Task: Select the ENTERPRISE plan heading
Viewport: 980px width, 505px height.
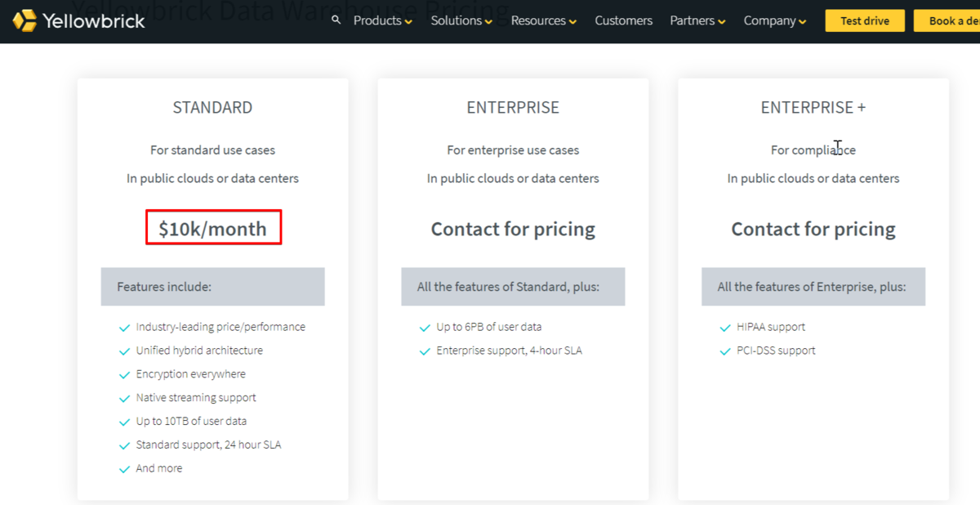Action: (x=513, y=108)
